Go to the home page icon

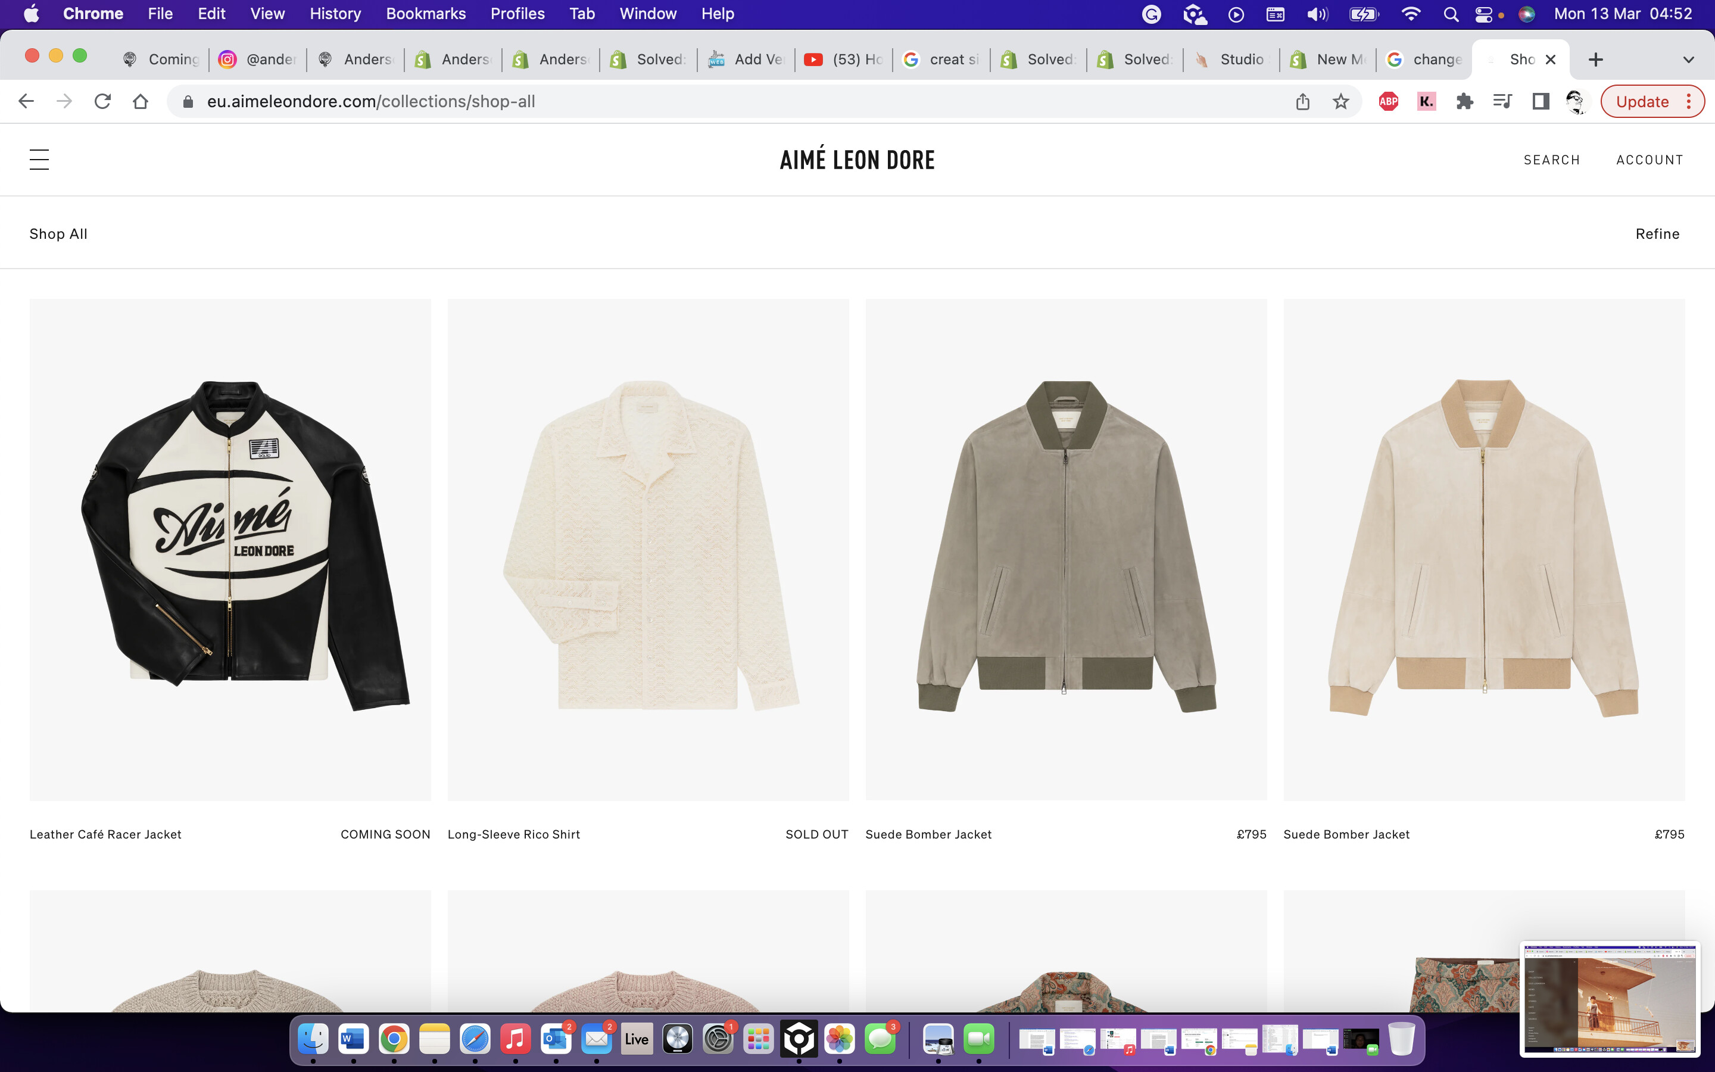click(141, 101)
